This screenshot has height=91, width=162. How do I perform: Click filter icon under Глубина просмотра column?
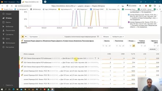pos(141,46)
